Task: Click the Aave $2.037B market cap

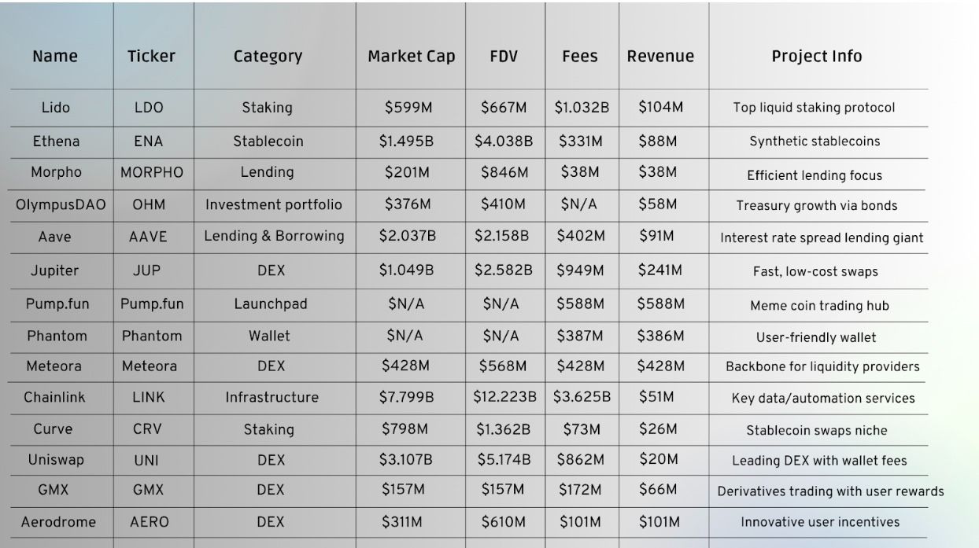Action: point(406,236)
